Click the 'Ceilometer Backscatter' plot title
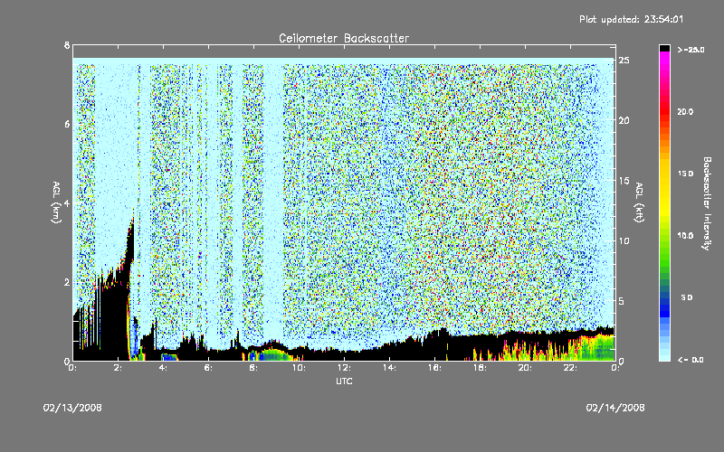Viewport: 724px width, 452px height. click(344, 38)
